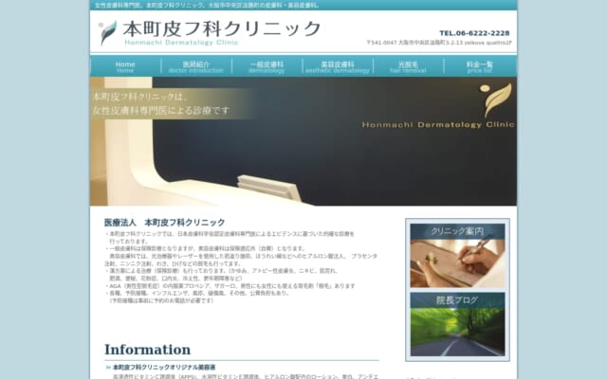Open the Home navigation tab

pyautogui.click(x=125, y=66)
